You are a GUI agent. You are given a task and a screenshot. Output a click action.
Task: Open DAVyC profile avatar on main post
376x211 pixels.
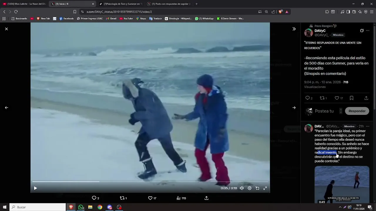[x=308, y=33]
